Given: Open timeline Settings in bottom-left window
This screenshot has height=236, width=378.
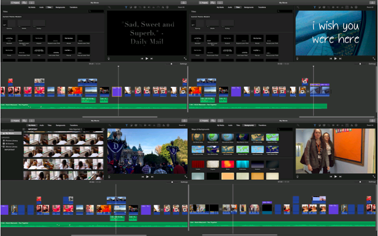Looking at the screenshot, I should tap(184, 182).
